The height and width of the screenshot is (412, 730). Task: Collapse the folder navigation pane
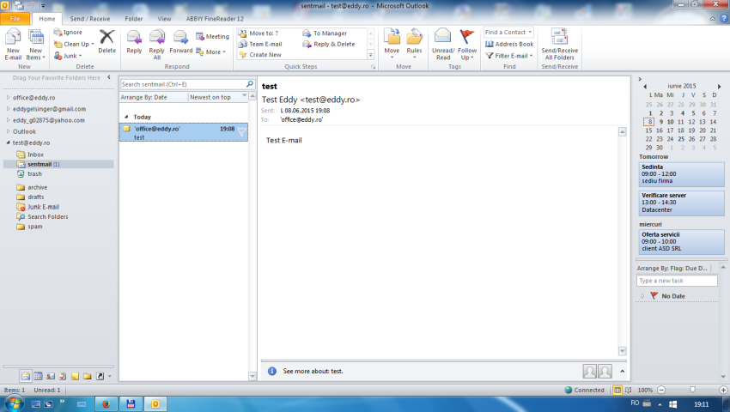[109, 77]
